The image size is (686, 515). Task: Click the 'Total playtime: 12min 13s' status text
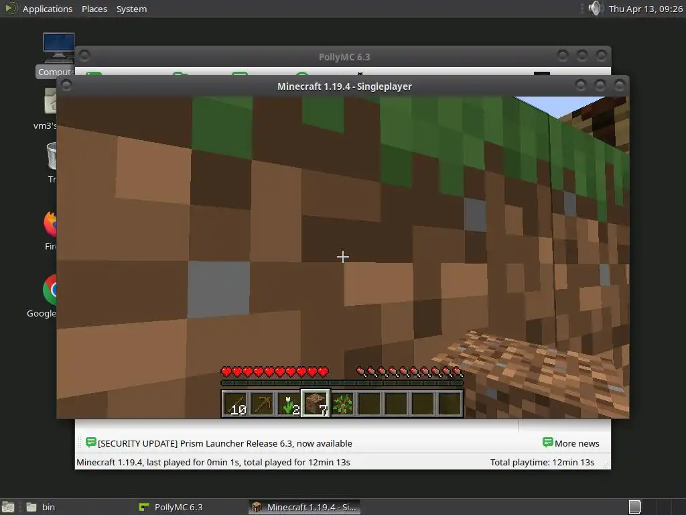pos(542,462)
